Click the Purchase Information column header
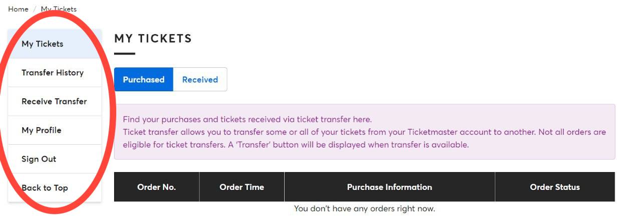The height and width of the screenshot is (224, 641). tap(390, 187)
